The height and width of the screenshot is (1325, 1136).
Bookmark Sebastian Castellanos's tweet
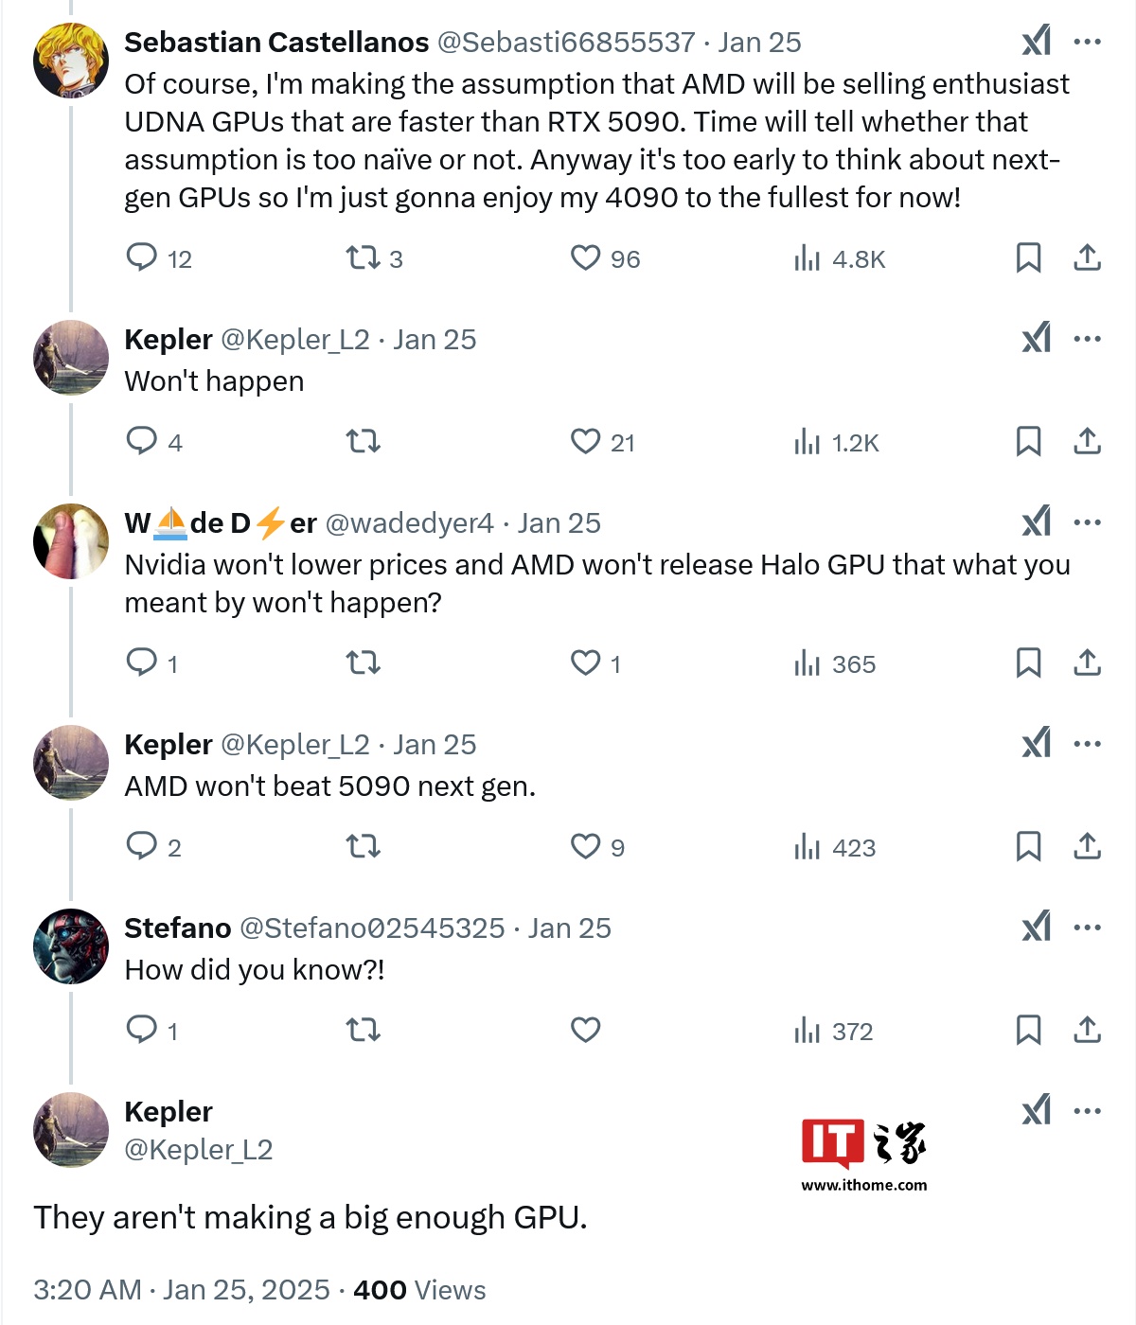1028,257
